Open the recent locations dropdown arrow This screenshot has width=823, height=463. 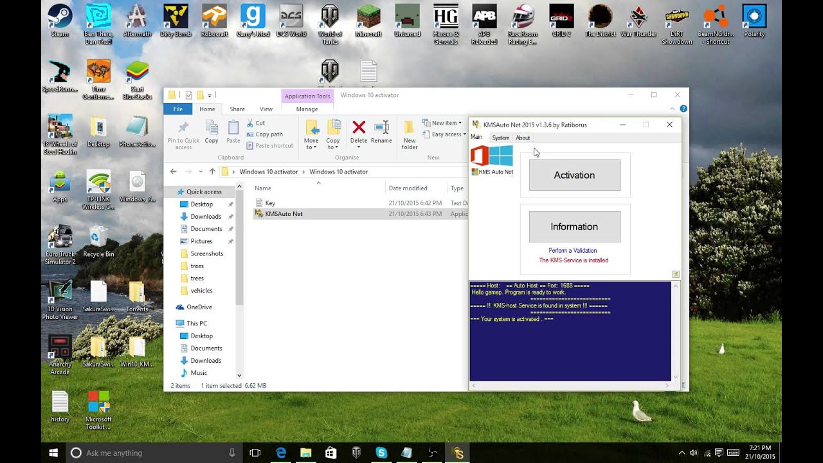(x=201, y=172)
